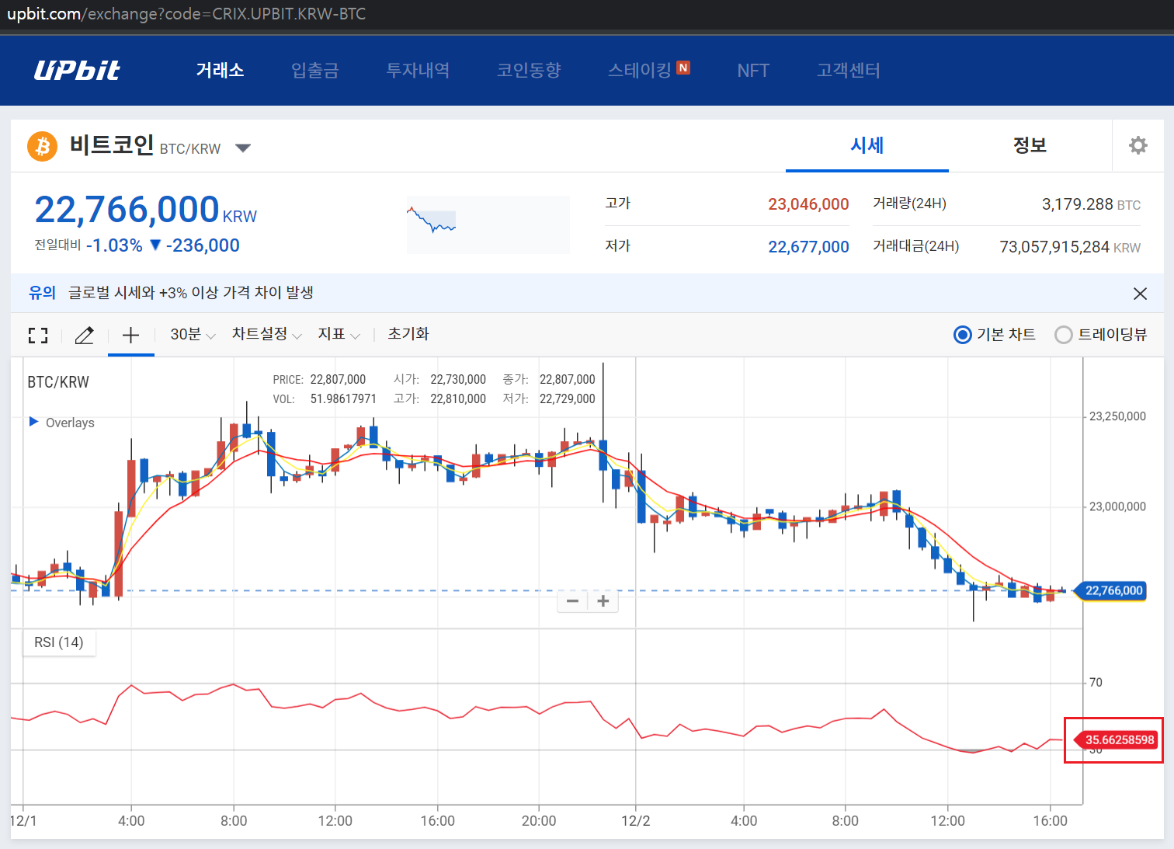The height and width of the screenshot is (849, 1174).
Task: Click the browser address bar URL
Action: 186,14
